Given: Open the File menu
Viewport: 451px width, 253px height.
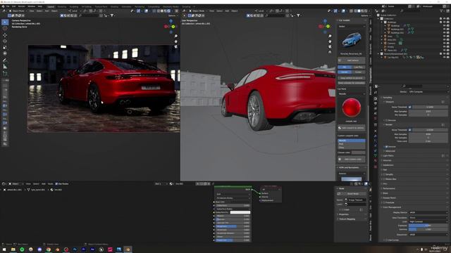Looking at the screenshot, I should tap(8, 6).
